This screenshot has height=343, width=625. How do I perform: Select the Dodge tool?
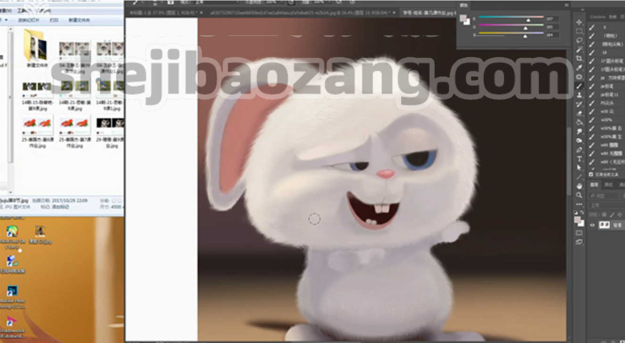(579, 140)
